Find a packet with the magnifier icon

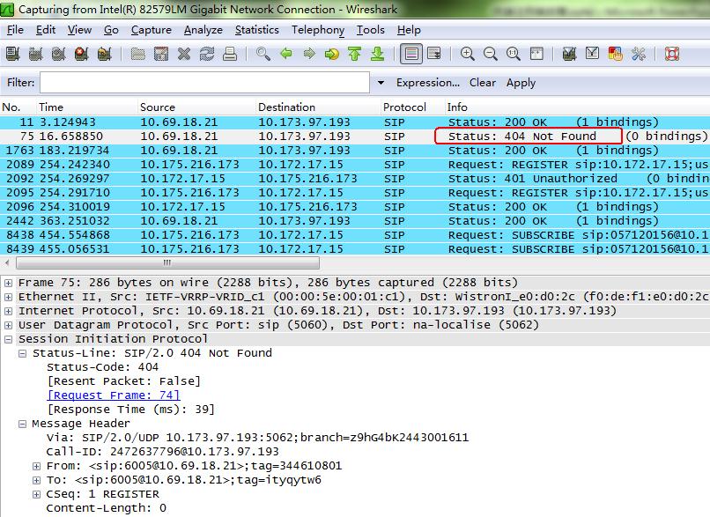[263, 54]
